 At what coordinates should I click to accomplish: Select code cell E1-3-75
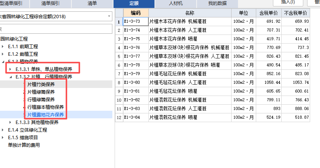[x=136, y=39]
